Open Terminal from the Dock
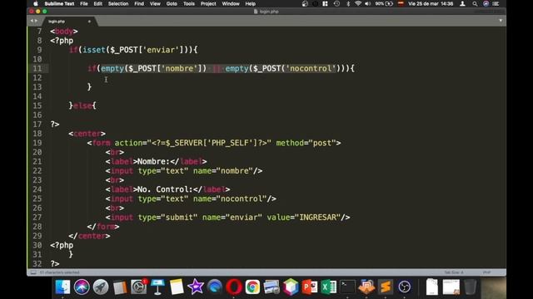Image resolution: width=533 pixels, height=299 pixels. coord(347,287)
